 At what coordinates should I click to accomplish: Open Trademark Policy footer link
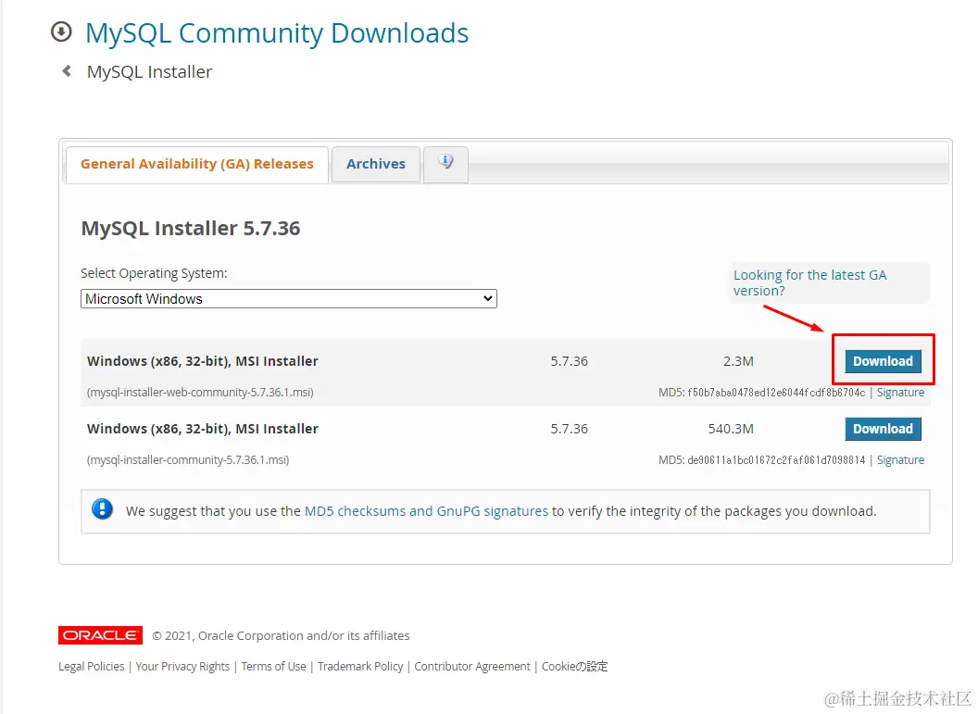click(x=360, y=666)
